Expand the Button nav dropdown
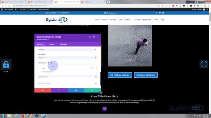 [x=128, y=20]
